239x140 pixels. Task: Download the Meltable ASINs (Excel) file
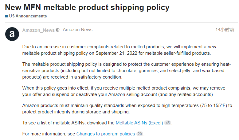point(139,123)
